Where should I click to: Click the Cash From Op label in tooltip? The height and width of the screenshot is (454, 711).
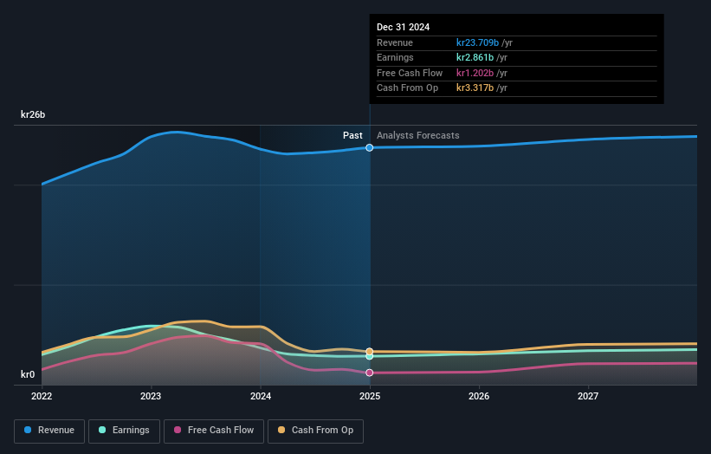click(407, 88)
